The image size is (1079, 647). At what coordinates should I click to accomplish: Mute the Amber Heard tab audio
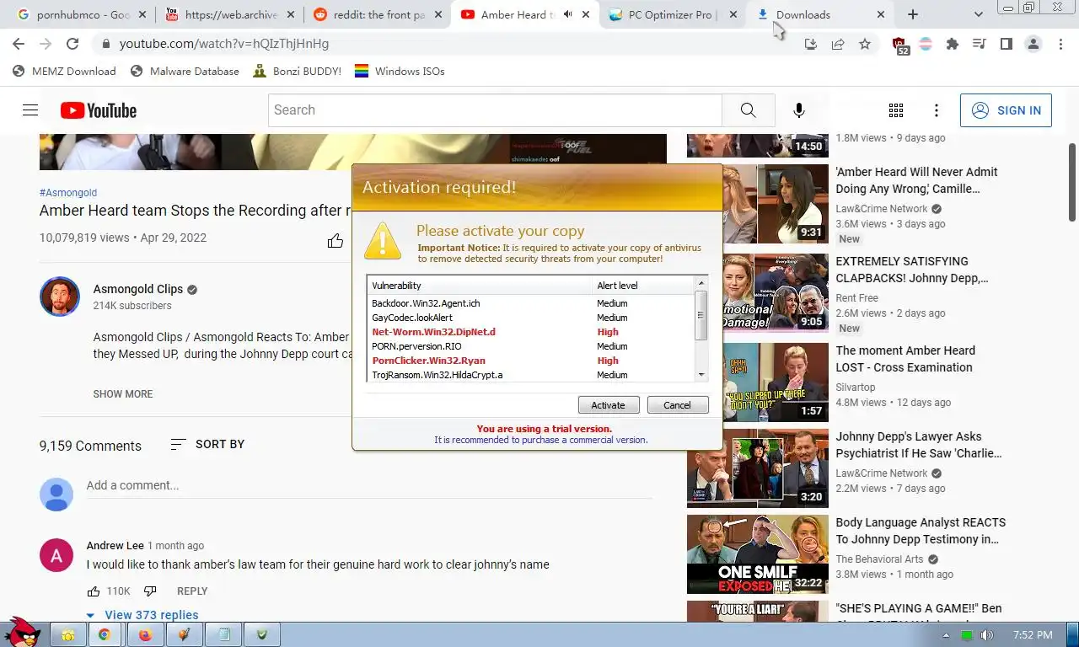coord(568,14)
